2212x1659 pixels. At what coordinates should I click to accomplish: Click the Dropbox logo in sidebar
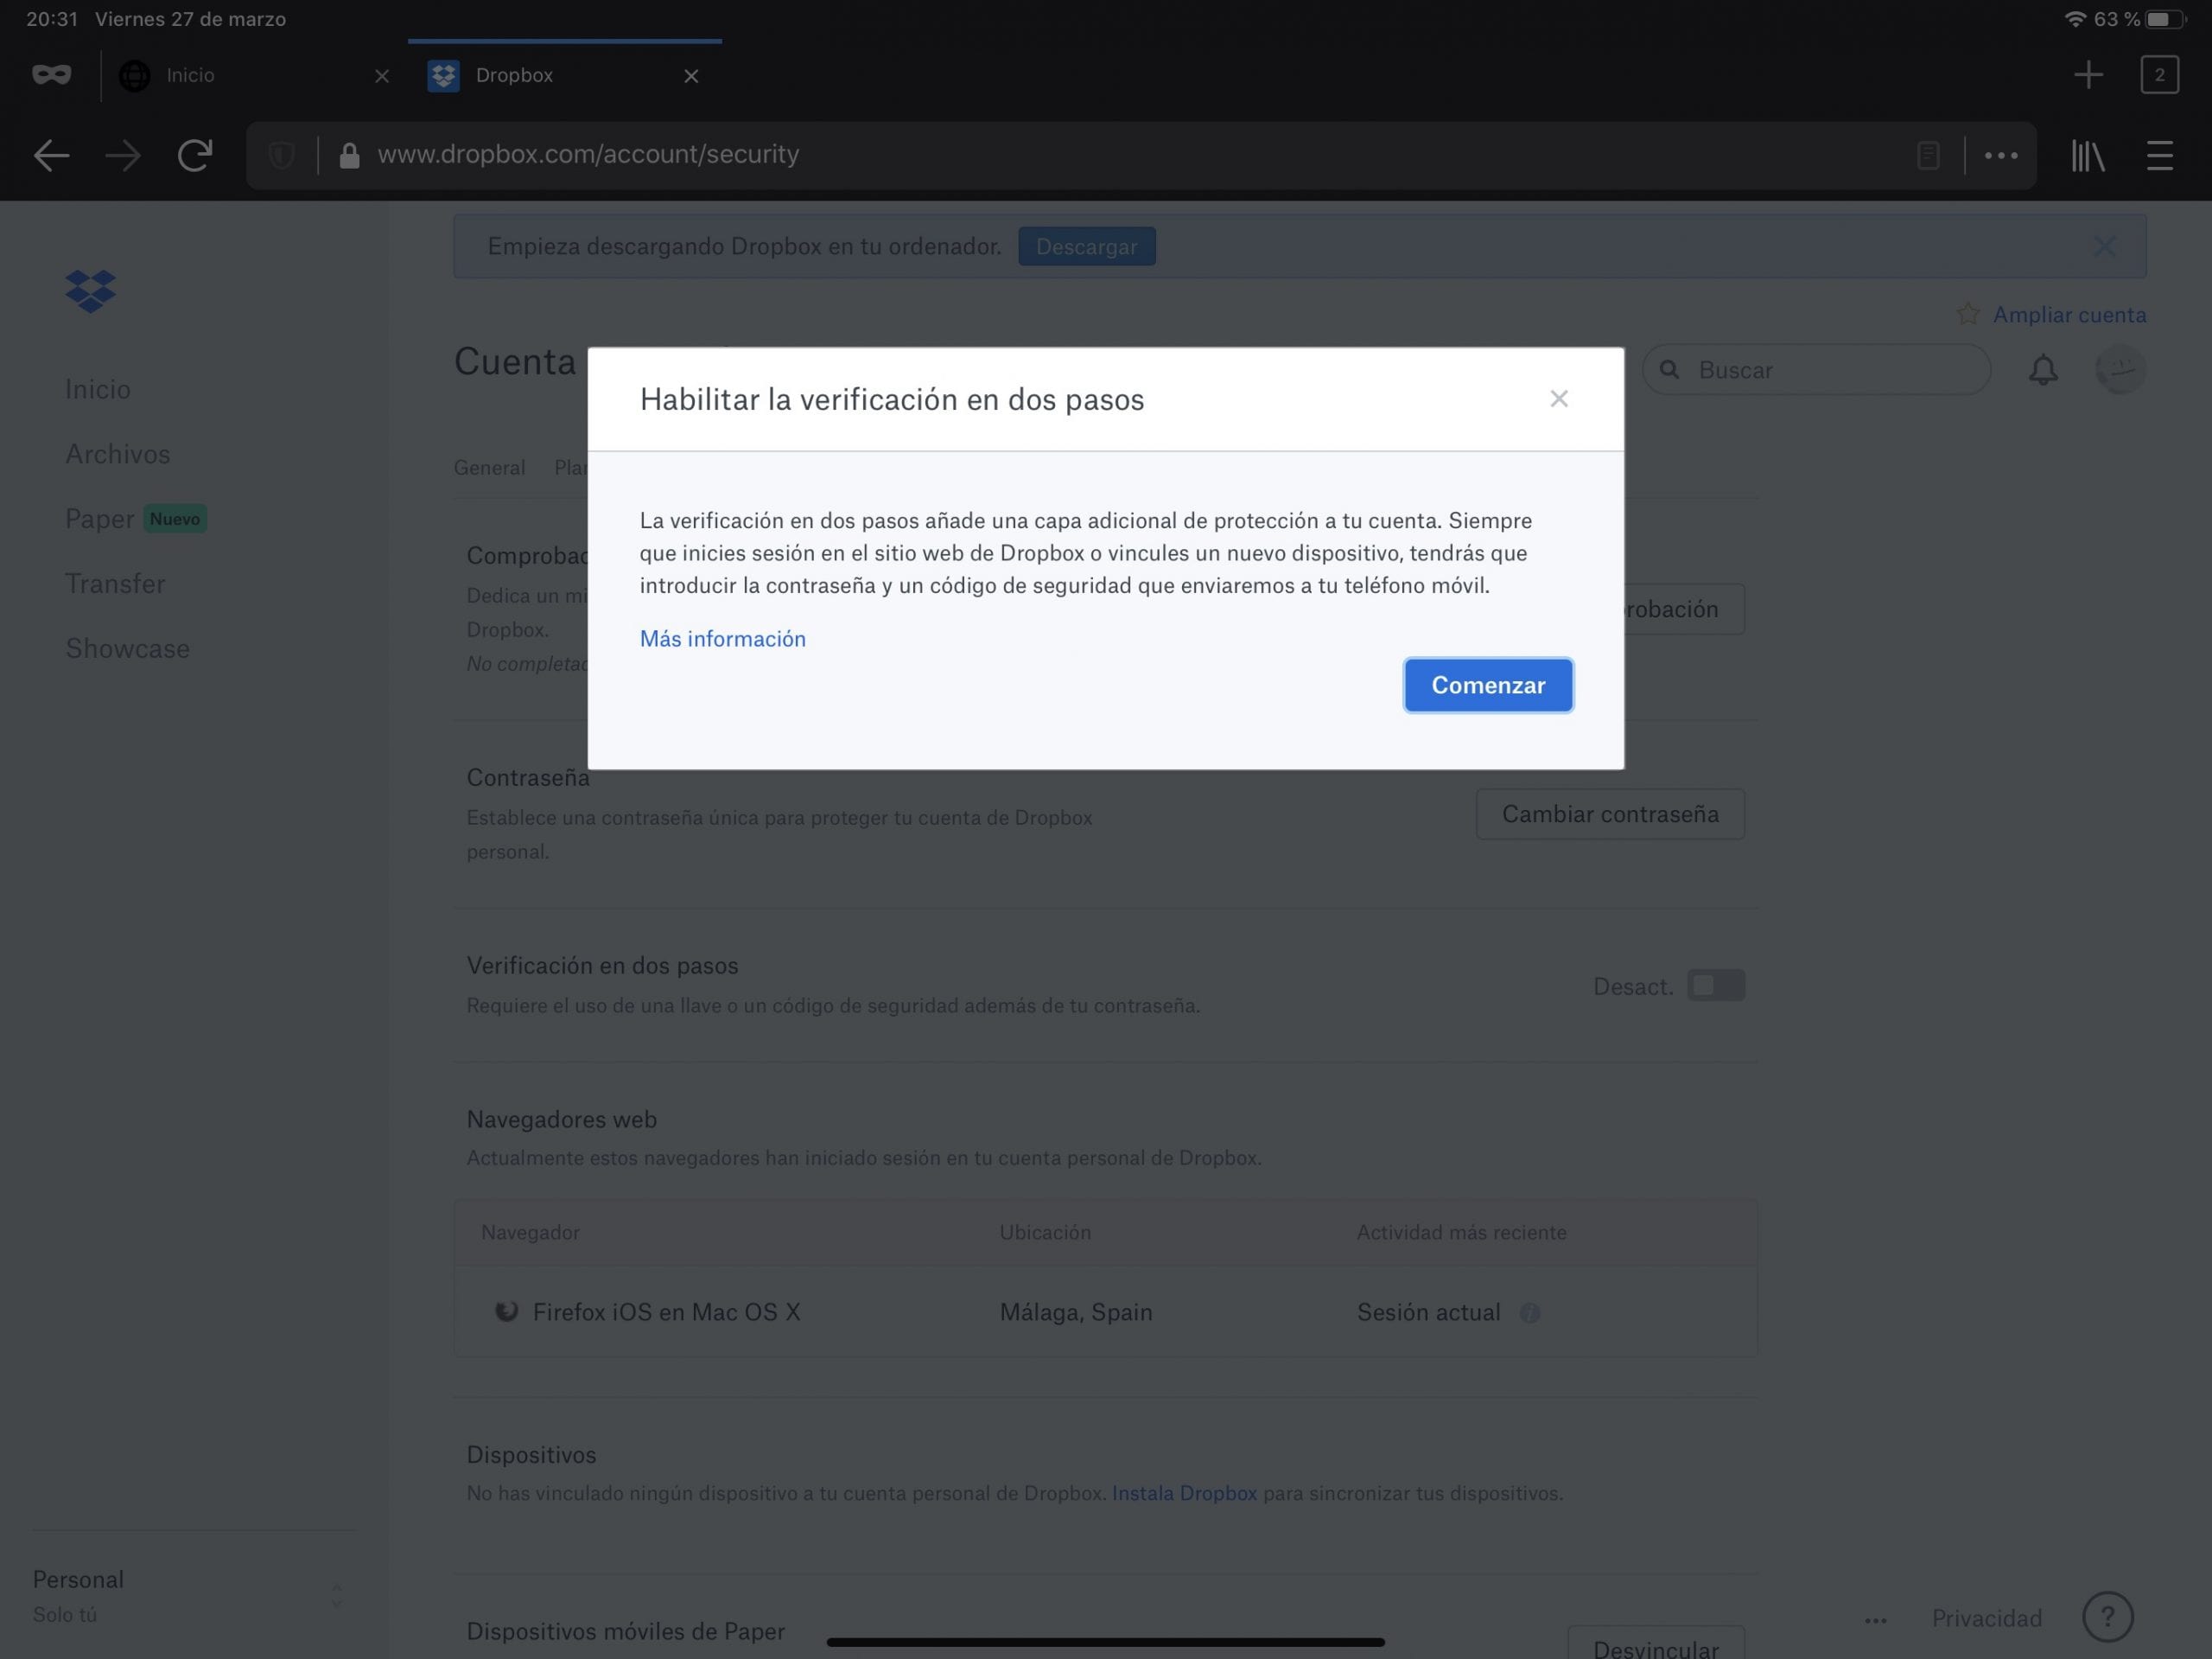tap(90, 291)
